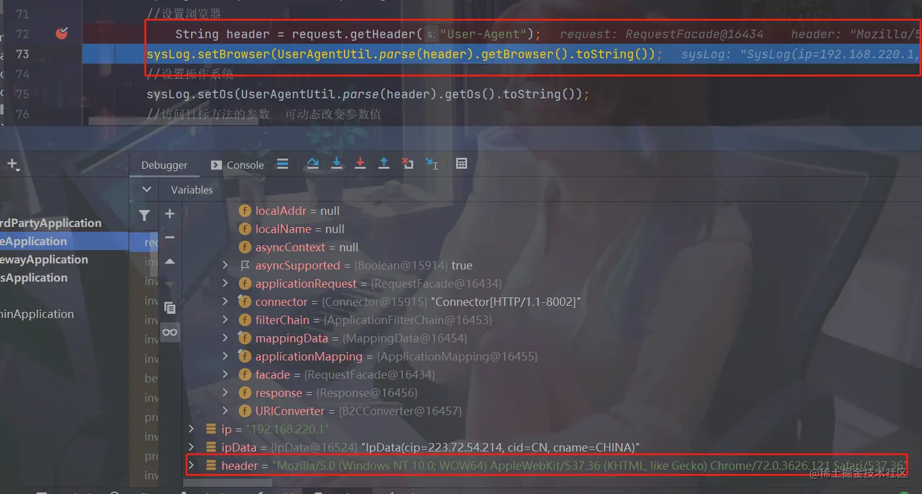Open the Debugger tab
Viewport: 922px width, 494px height.
point(164,165)
